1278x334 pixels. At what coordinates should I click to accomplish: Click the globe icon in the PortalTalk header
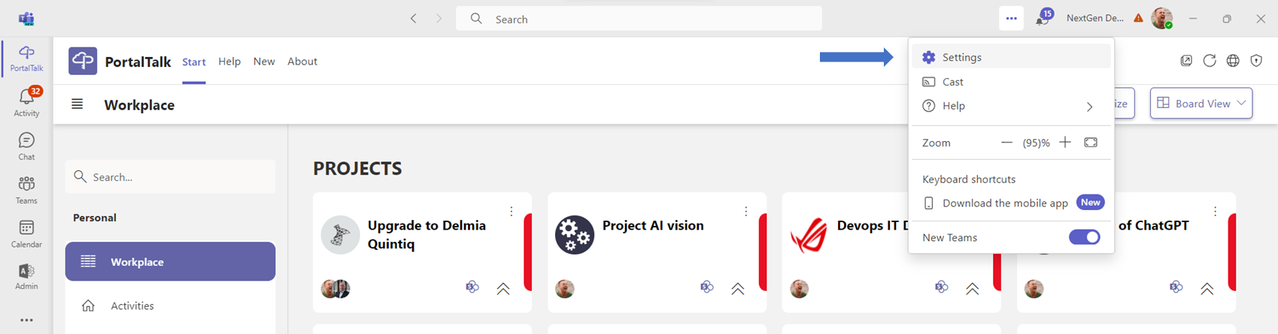pyautogui.click(x=1233, y=61)
